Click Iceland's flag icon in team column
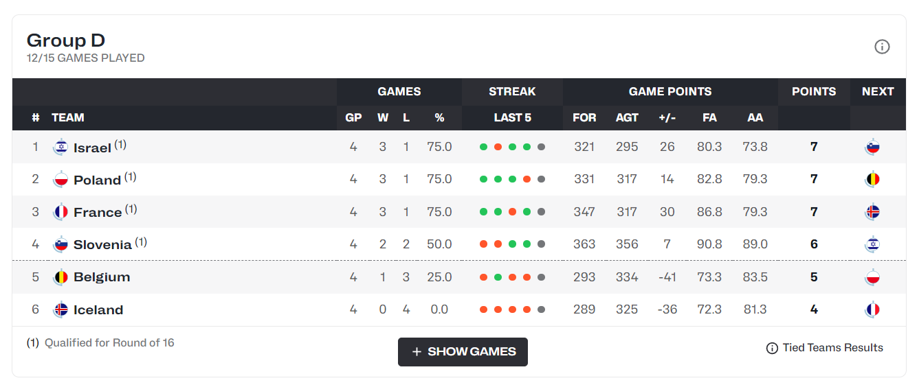The height and width of the screenshot is (387, 919). coord(61,309)
